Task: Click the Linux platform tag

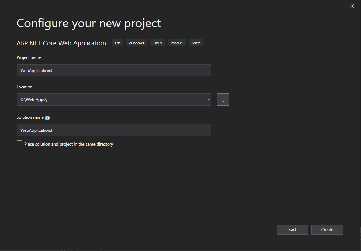Action: click(x=158, y=43)
